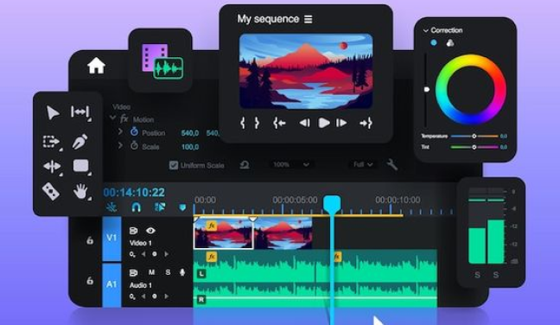Select the first video clip thumbnail on V1
560x325 pixels.
point(224,234)
